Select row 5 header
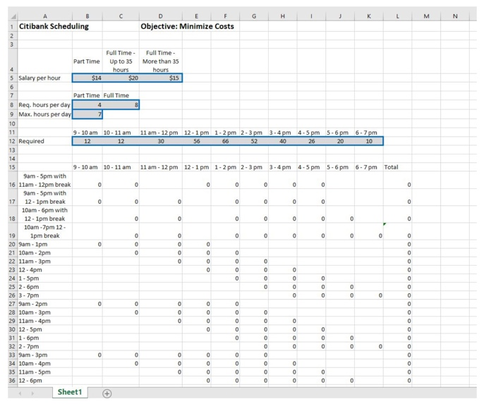Viewport: 484px width, 404px height. coord(12,78)
